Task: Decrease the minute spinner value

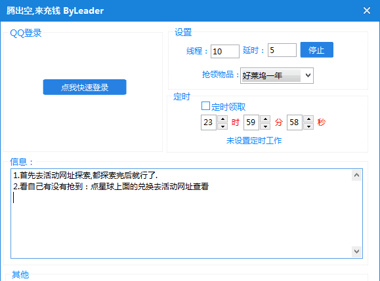Action: point(265,126)
